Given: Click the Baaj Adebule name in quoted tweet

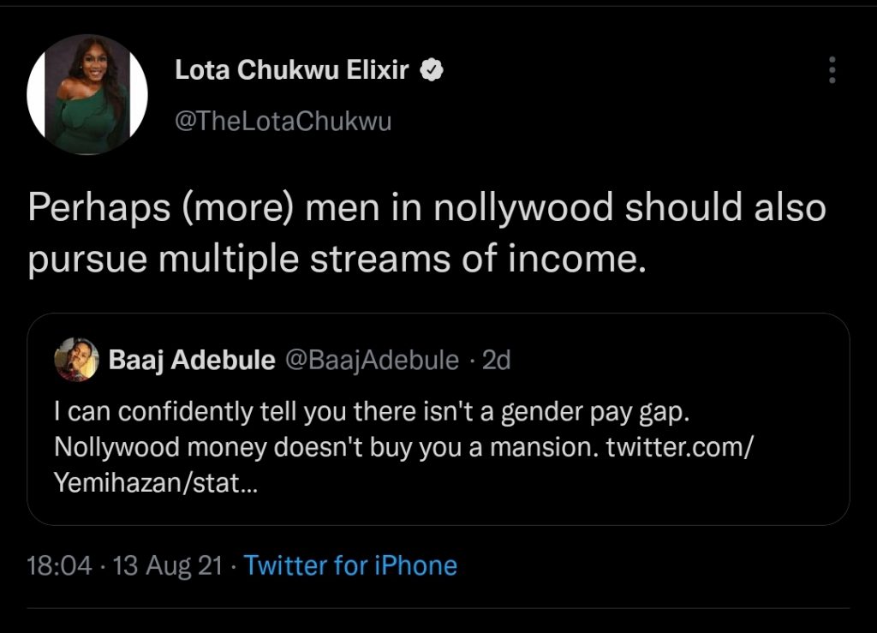Looking at the screenshot, I should click(x=192, y=361).
